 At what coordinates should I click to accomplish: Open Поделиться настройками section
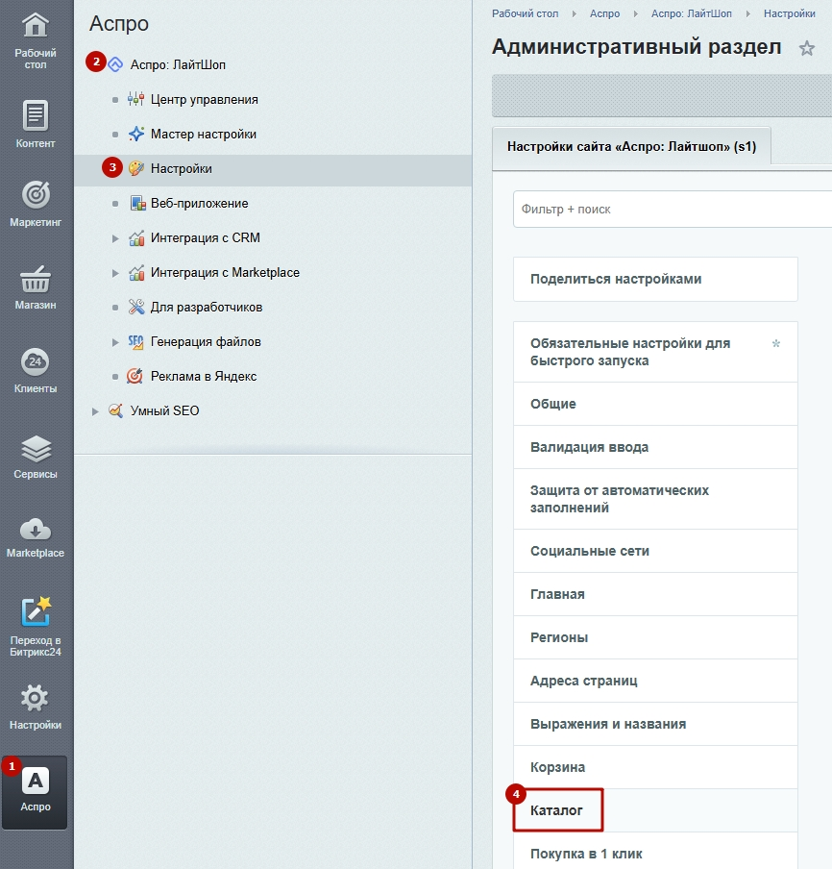tap(655, 280)
